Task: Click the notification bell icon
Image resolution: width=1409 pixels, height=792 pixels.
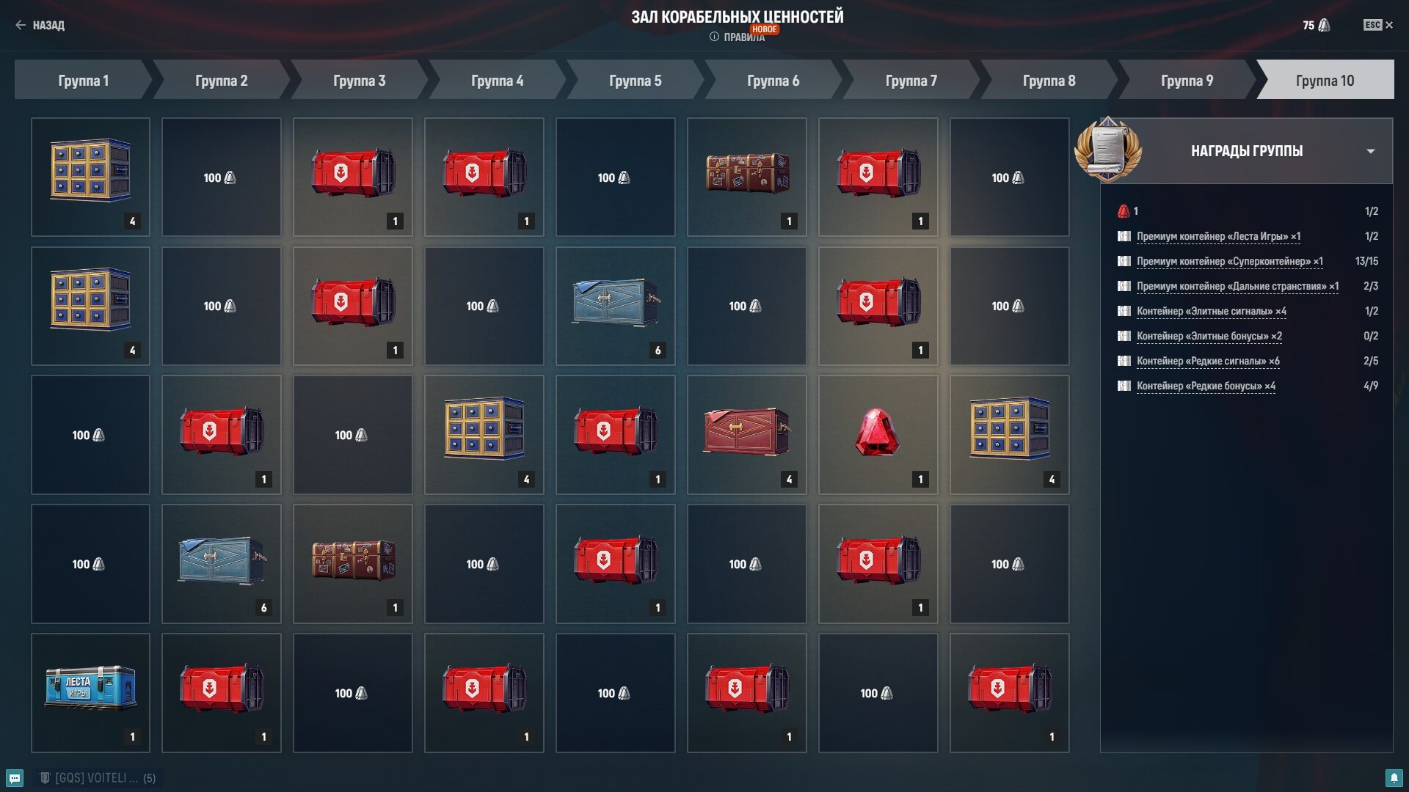Action: point(1394,778)
